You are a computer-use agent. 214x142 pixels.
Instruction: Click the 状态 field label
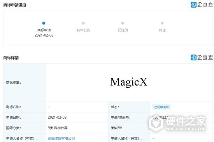pyautogui.click(x=115, y=107)
